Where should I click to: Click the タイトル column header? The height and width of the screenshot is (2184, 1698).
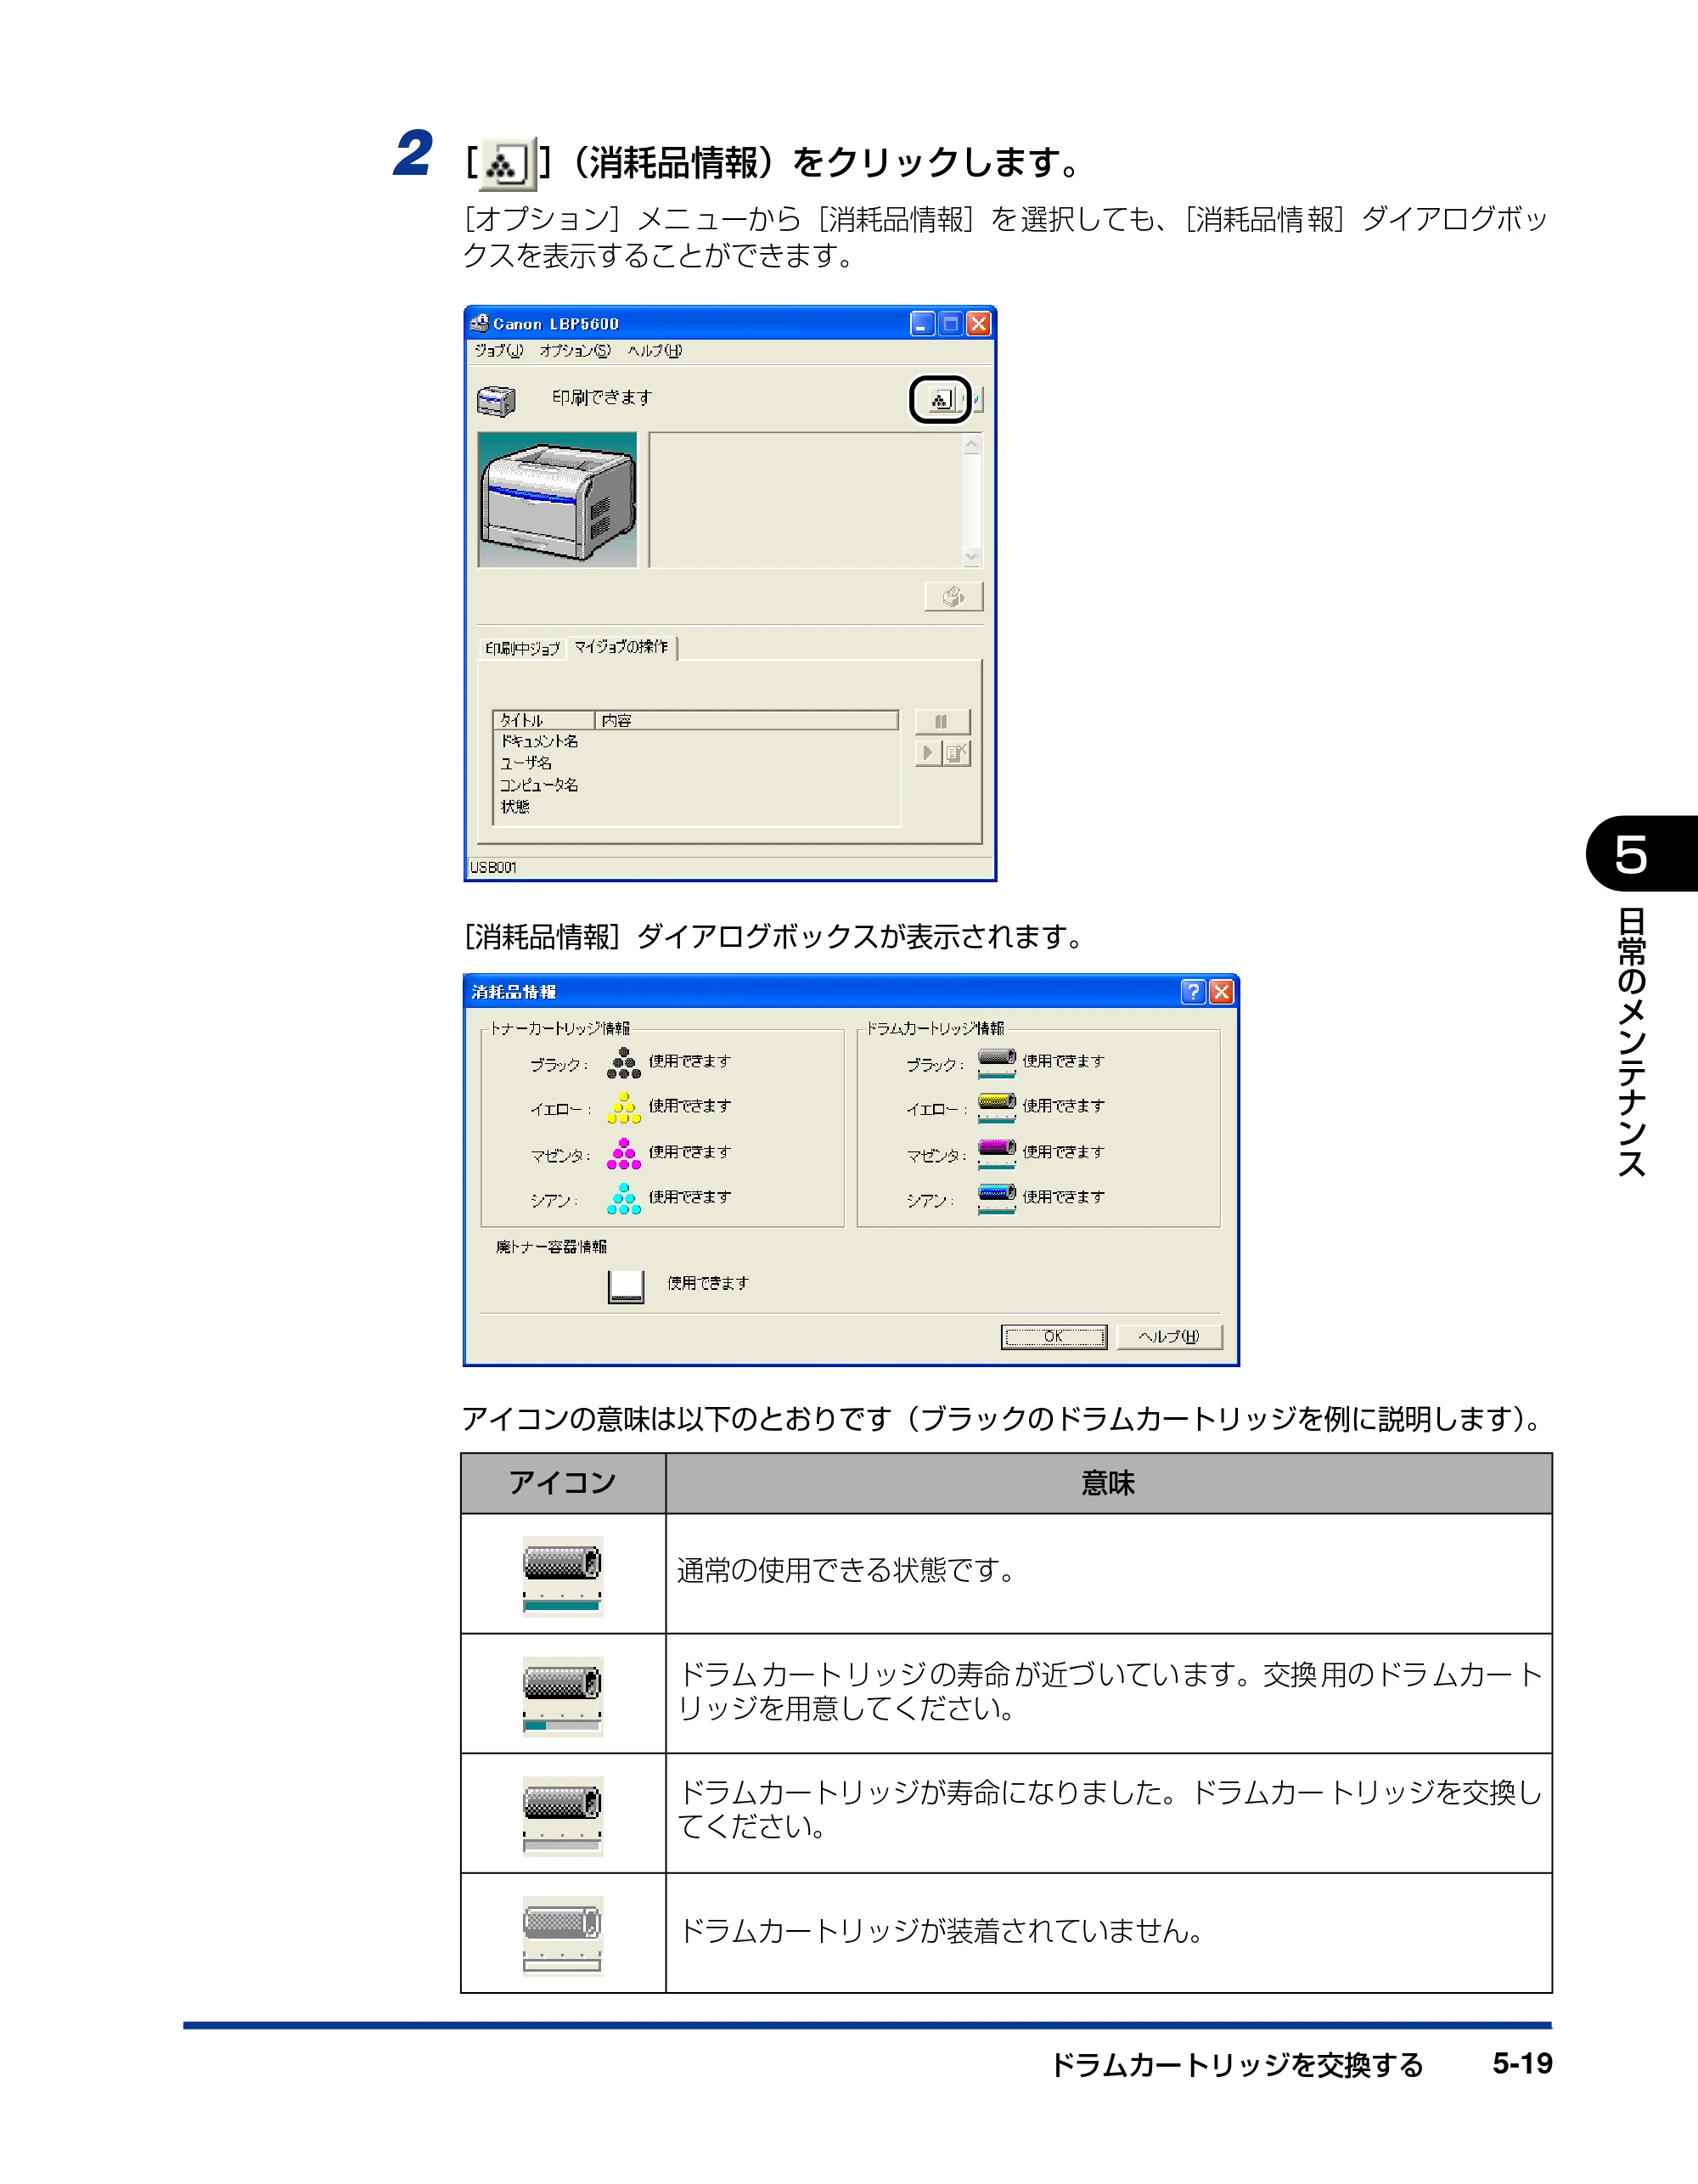[x=545, y=720]
